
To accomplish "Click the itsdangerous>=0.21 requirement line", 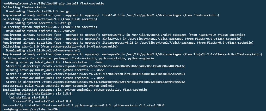I will click(128, 43).
